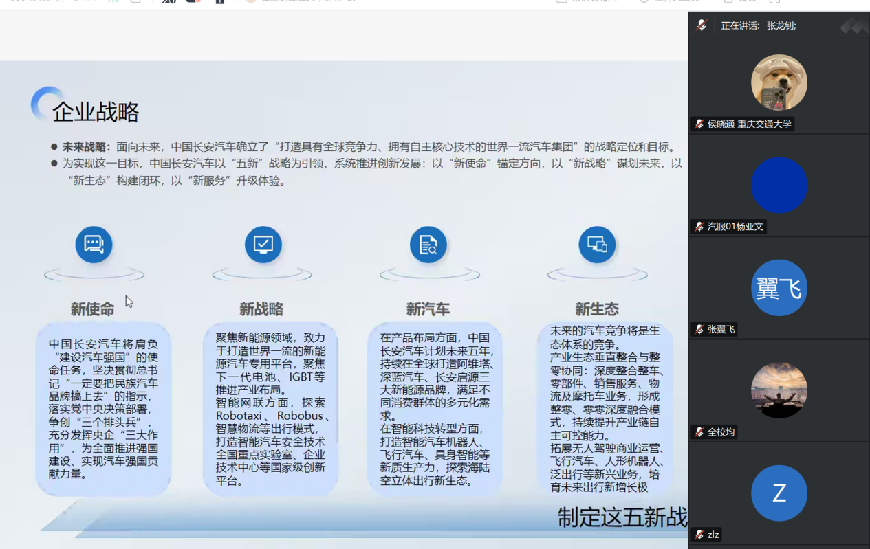Image resolution: width=870 pixels, height=549 pixels.
Task: Click the 新汽车 document search icon
Action: [x=428, y=245]
